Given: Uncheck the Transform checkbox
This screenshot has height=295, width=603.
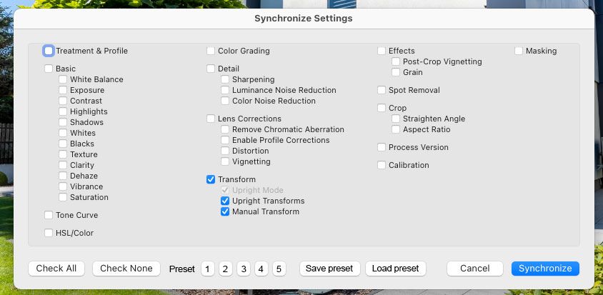Looking at the screenshot, I should coord(211,179).
